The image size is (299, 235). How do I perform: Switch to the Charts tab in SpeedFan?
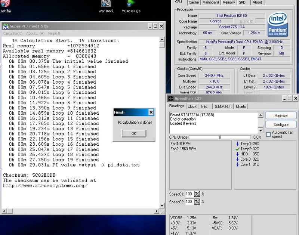(x=241, y=106)
